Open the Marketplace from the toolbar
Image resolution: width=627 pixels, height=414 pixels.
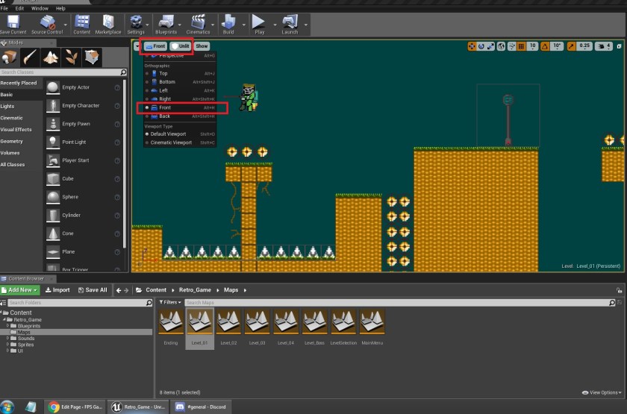coord(106,22)
